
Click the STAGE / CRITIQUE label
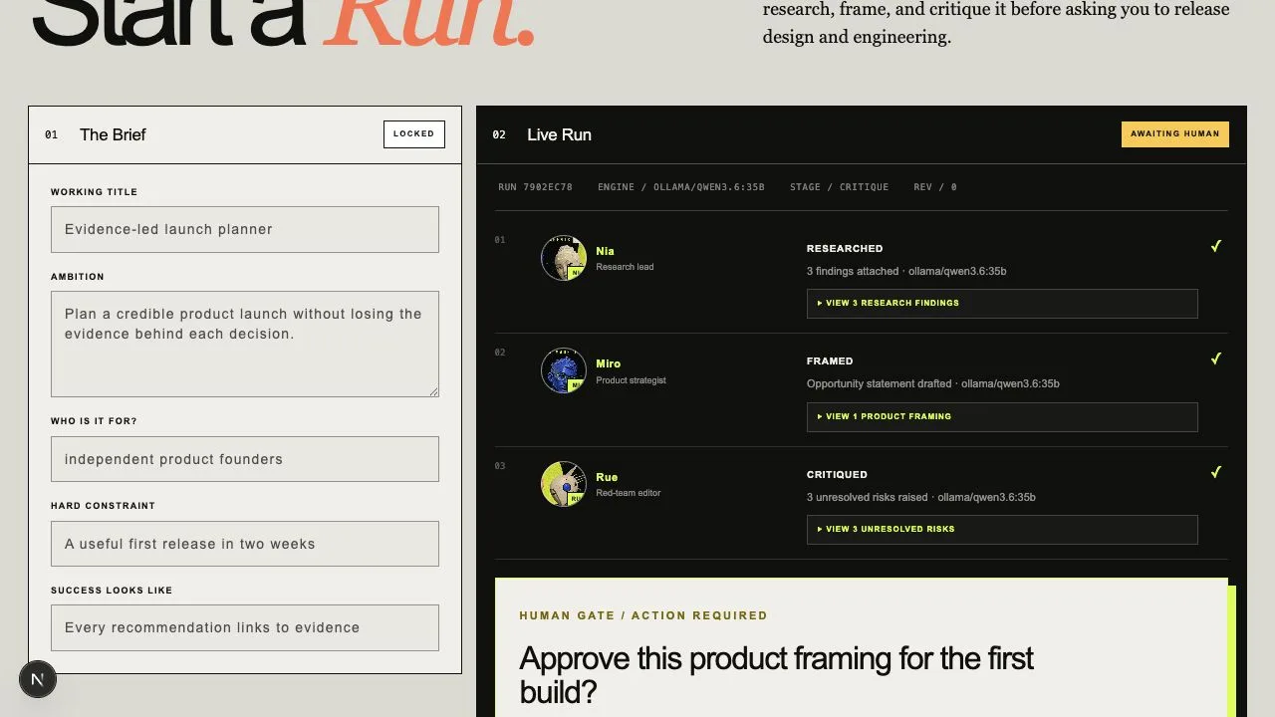point(840,187)
